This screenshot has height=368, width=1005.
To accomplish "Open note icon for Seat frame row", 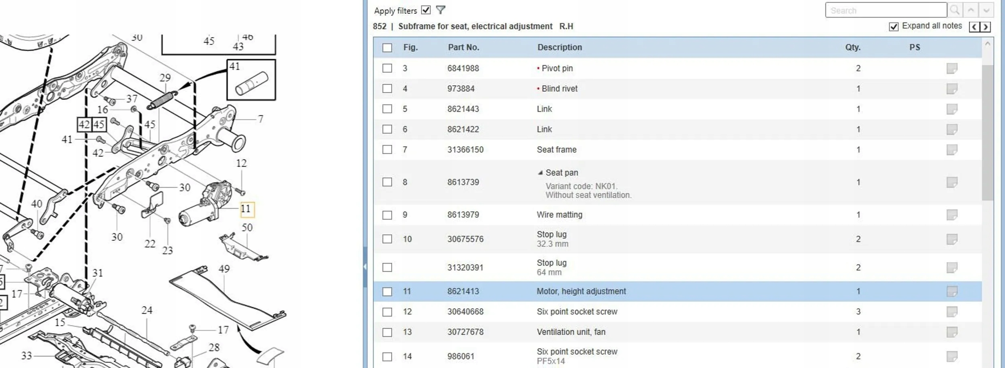I will pyautogui.click(x=952, y=150).
